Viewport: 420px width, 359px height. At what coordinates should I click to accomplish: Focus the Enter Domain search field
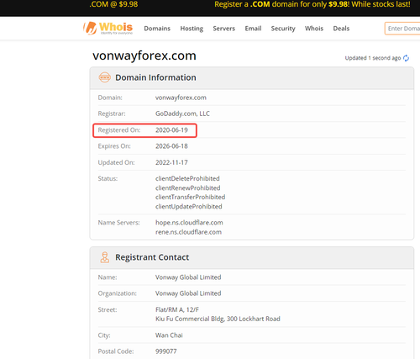point(402,29)
